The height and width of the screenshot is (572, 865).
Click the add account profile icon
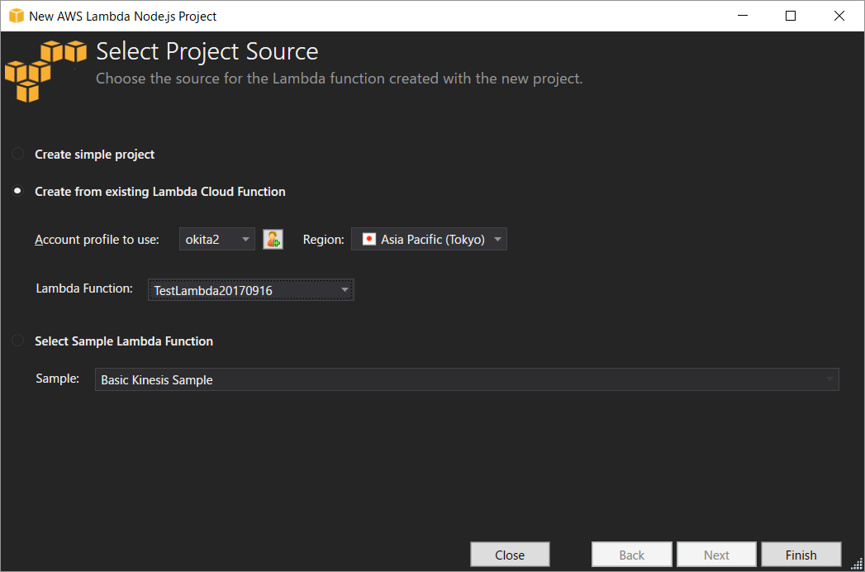tap(273, 239)
